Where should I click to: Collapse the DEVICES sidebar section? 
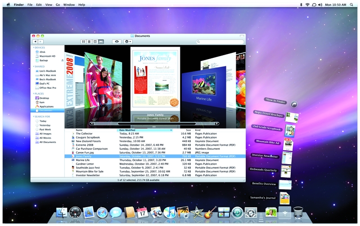(33, 48)
